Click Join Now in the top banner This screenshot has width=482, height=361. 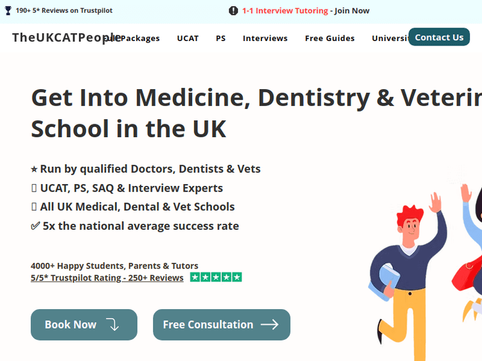tap(352, 11)
